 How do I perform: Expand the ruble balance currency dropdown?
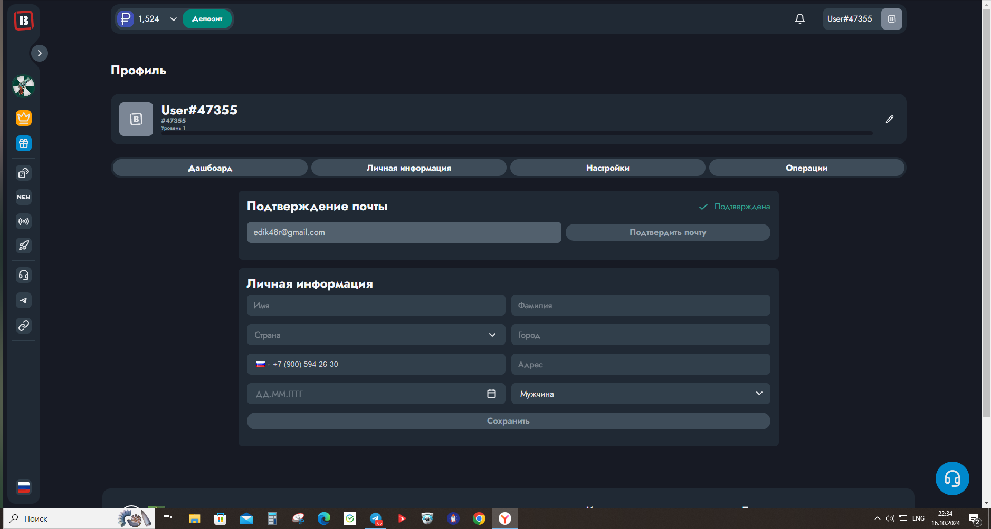(173, 19)
